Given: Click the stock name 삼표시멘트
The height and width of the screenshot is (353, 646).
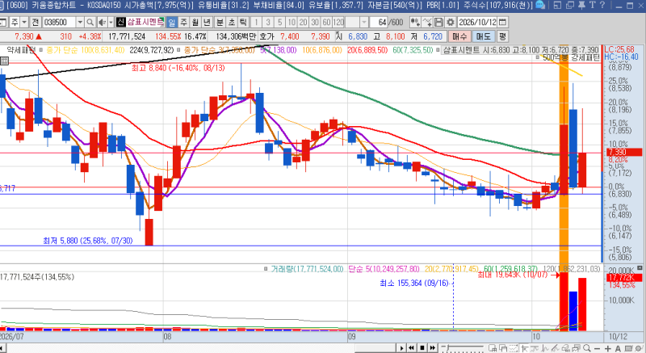Looking at the screenshot, I should pos(145,22).
